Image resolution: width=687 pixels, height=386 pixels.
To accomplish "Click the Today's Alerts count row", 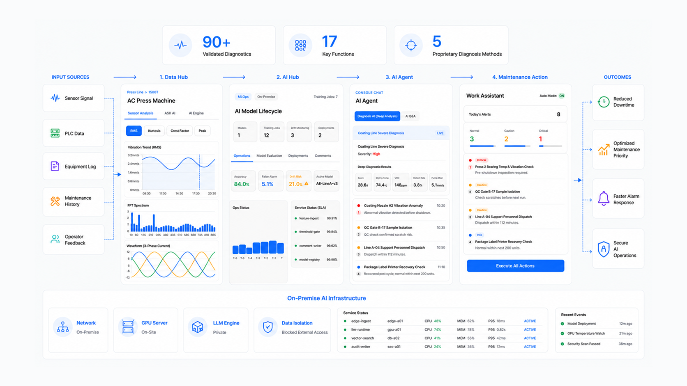I will pos(515,114).
